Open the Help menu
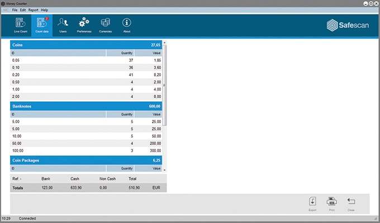The width and height of the screenshot is (380, 223). click(45, 10)
